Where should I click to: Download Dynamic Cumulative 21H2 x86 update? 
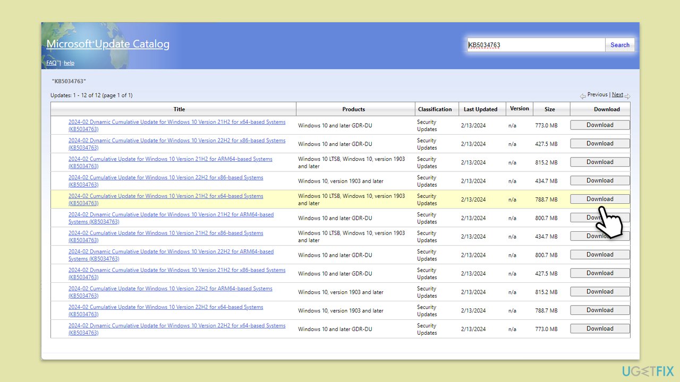(600, 273)
